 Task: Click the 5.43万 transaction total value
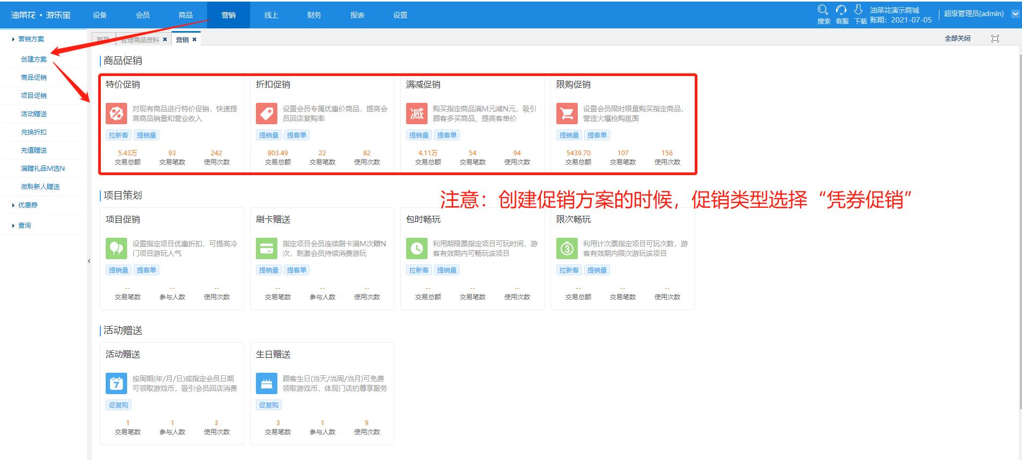[x=128, y=153]
